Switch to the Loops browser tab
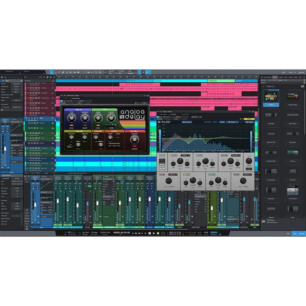Image resolution: width=306 pixels, height=306 pixels. pos(280,77)
